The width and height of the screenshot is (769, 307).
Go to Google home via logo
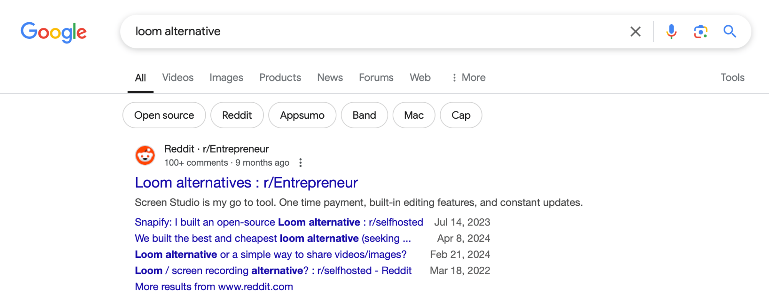pyautogui.click(x=53, y=32)
